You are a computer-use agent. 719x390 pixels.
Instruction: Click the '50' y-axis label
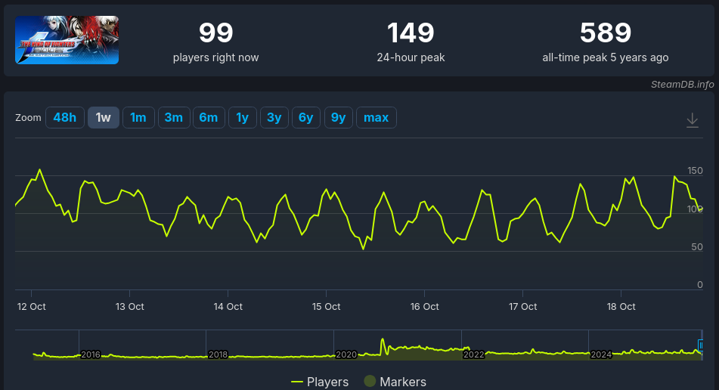(x=697, y=247)
